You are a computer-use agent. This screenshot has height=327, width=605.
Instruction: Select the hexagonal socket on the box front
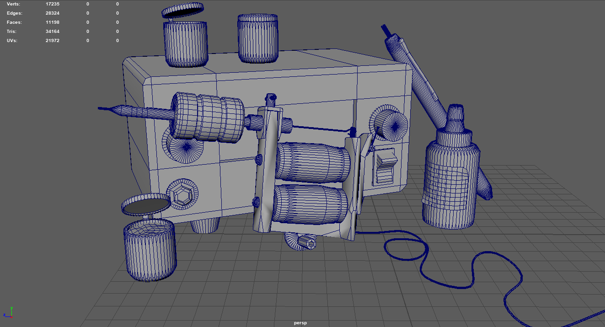tap(182, 194)
